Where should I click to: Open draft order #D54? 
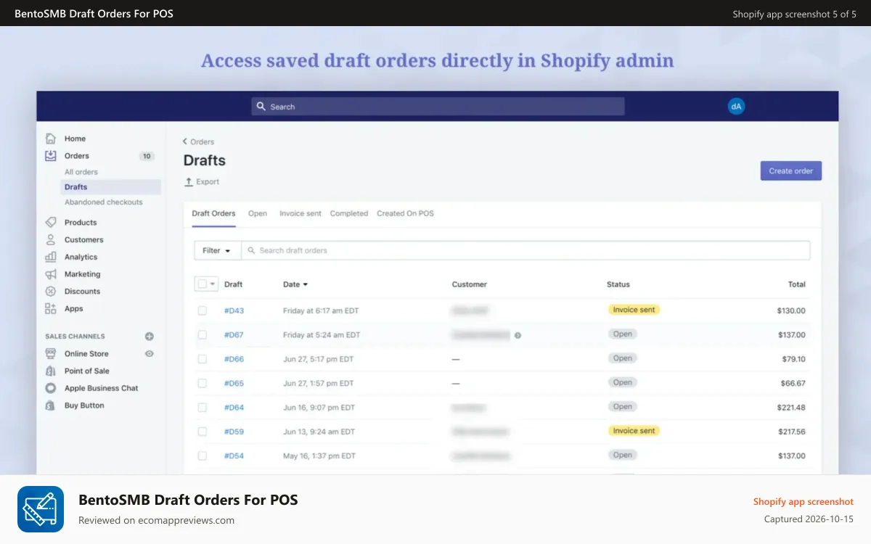(x=234, y=456)
